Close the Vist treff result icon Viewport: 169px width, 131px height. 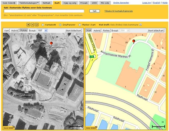140,25
